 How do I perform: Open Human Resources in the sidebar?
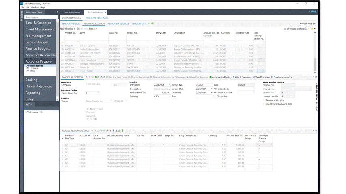pyautogui.click(x=39, y=86)
